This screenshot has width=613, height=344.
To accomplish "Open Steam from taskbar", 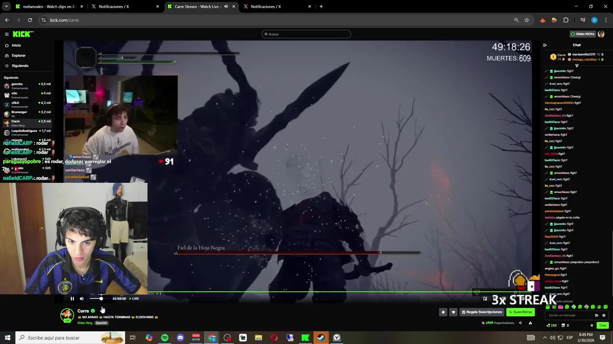I will click(x=321, y=338).
